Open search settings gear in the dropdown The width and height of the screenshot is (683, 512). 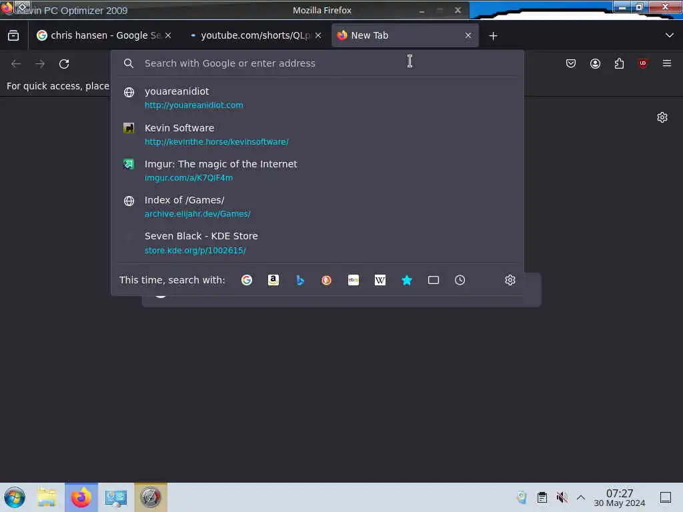click(510, 280)
